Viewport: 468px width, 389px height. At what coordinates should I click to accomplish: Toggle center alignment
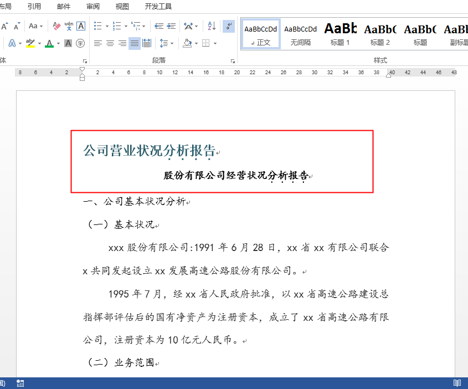point(110,43)
